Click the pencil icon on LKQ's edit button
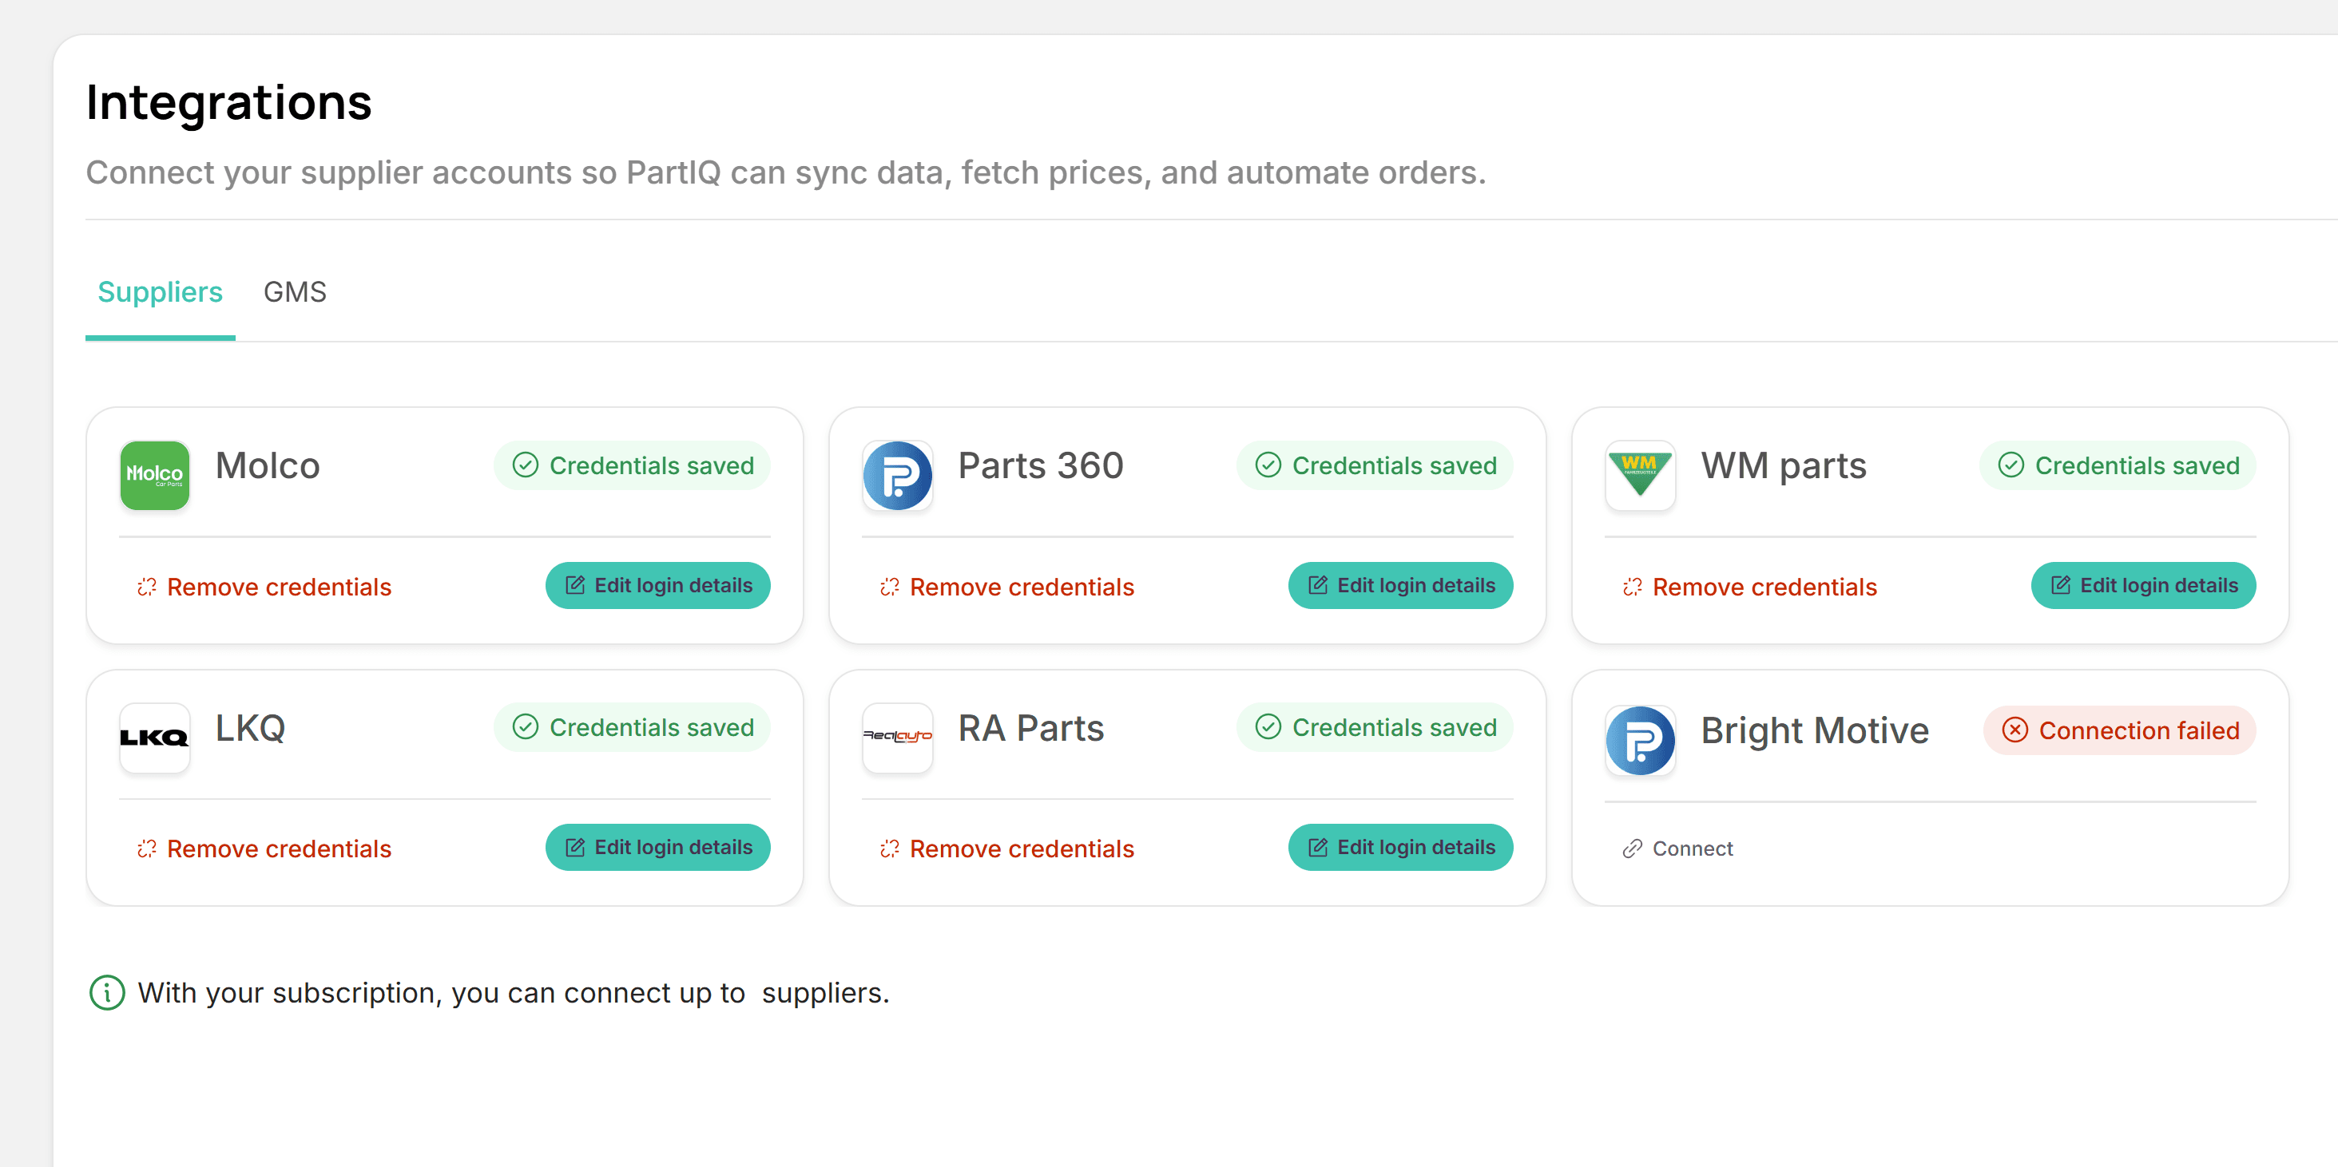 [x=575, y=847]
